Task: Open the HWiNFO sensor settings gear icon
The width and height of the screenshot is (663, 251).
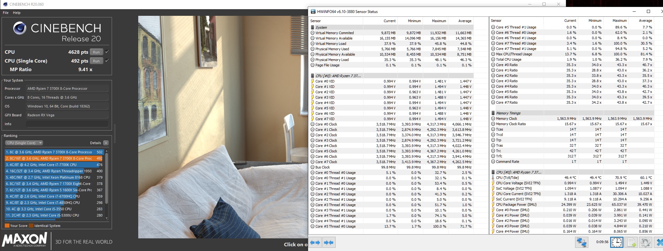Action: coord(645,242)
